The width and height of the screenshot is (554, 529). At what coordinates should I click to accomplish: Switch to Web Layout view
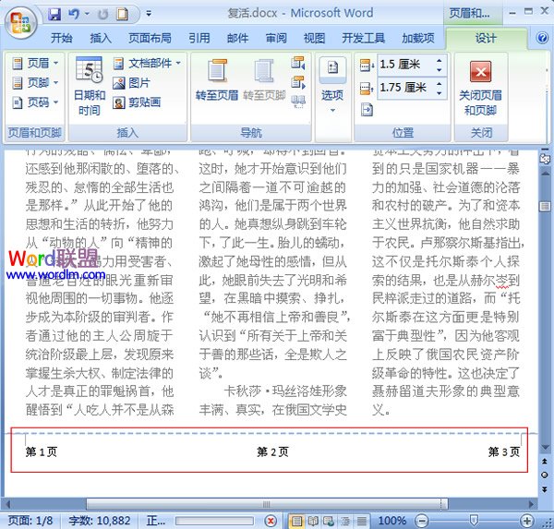[329, 521]
